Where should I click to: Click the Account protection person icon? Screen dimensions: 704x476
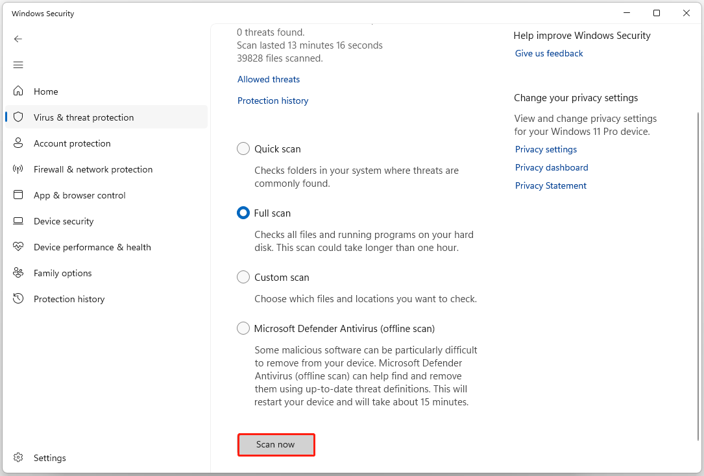click(18, 143)
